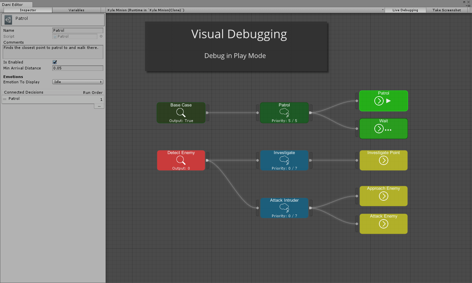Click the circled arrow in Approach Enemy node
Viewport: 472px width, 283px height.
pos(384,196)
